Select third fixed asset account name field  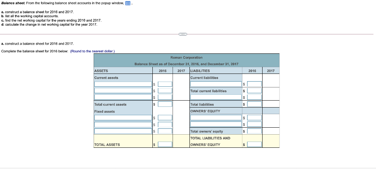pos(123,131)
